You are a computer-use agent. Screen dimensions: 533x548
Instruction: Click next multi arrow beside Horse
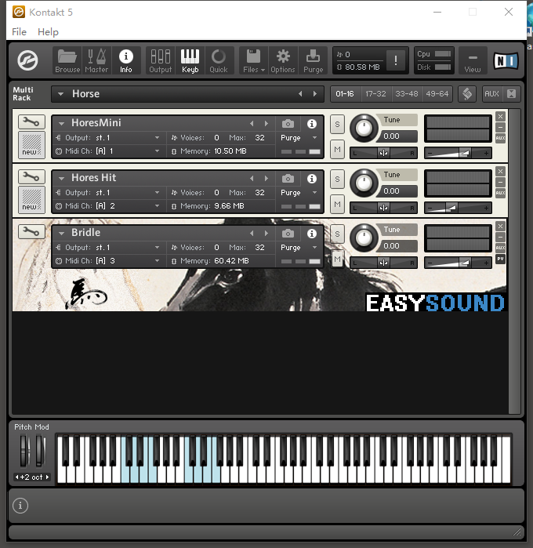(x=315, y=93)
